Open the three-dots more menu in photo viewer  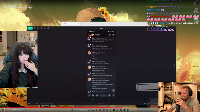[x=52, y=28]
